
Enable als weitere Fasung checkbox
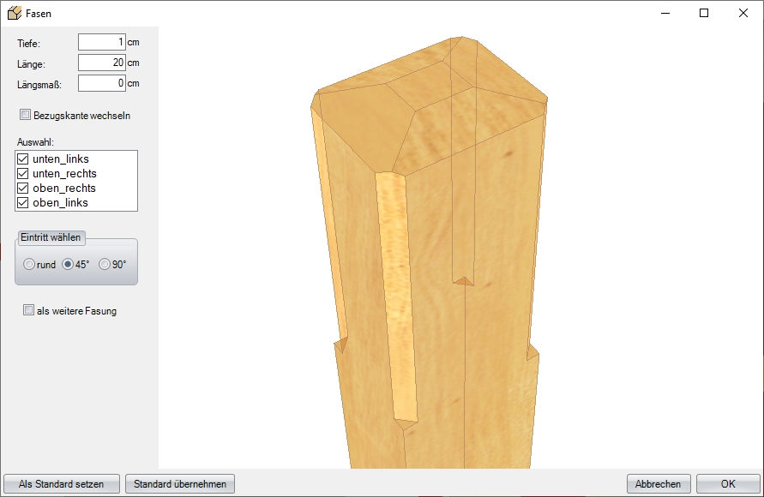click(29, 311)
